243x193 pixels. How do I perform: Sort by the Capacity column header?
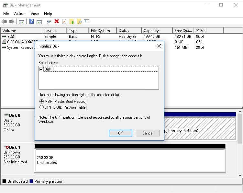tap(157, 31)
